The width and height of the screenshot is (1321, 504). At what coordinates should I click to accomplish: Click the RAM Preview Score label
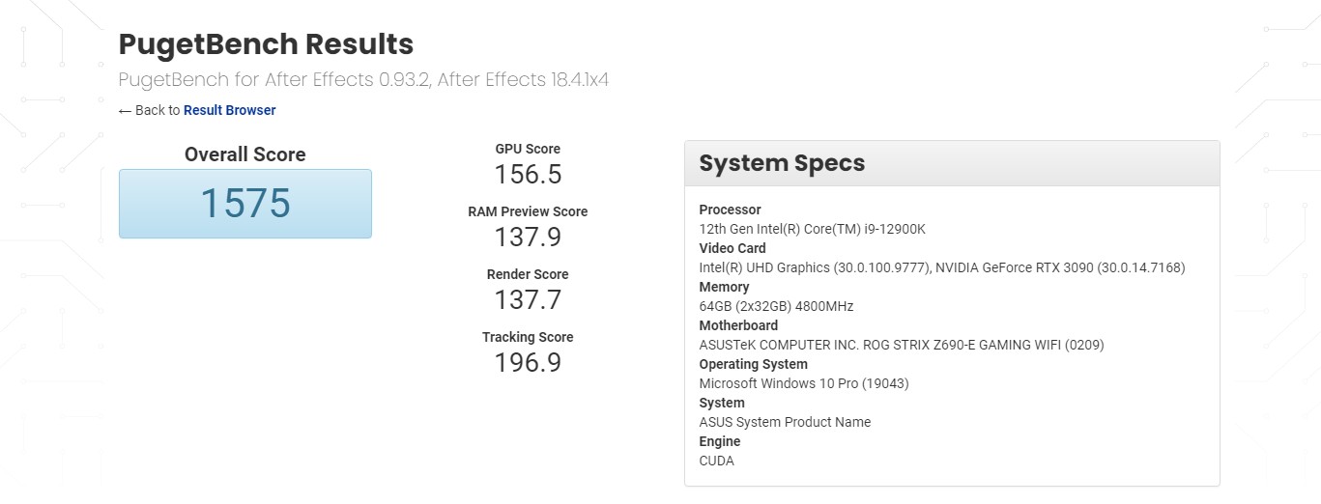coord(528,211)
